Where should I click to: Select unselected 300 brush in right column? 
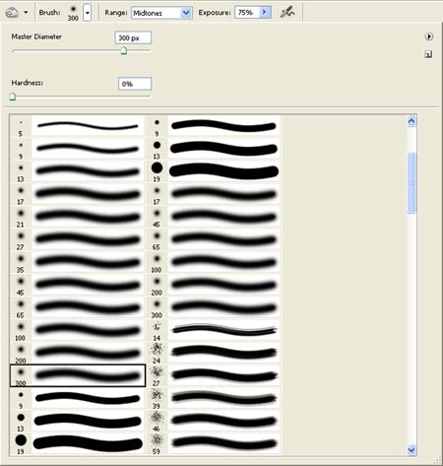click(214, 307)
